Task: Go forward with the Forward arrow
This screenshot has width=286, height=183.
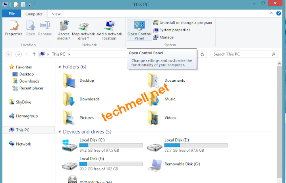Action: (18, 54)
